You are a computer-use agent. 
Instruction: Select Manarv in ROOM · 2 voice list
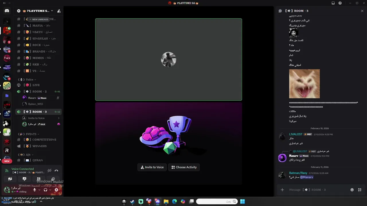tap(41, 98)
